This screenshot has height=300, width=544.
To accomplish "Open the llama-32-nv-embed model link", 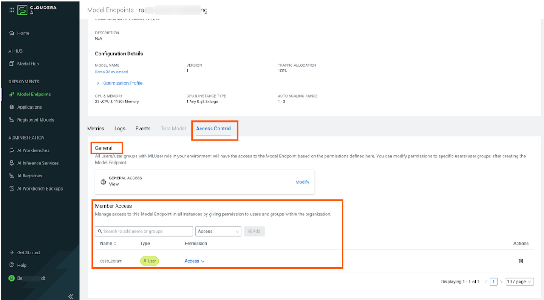I will tap(112, 72).
